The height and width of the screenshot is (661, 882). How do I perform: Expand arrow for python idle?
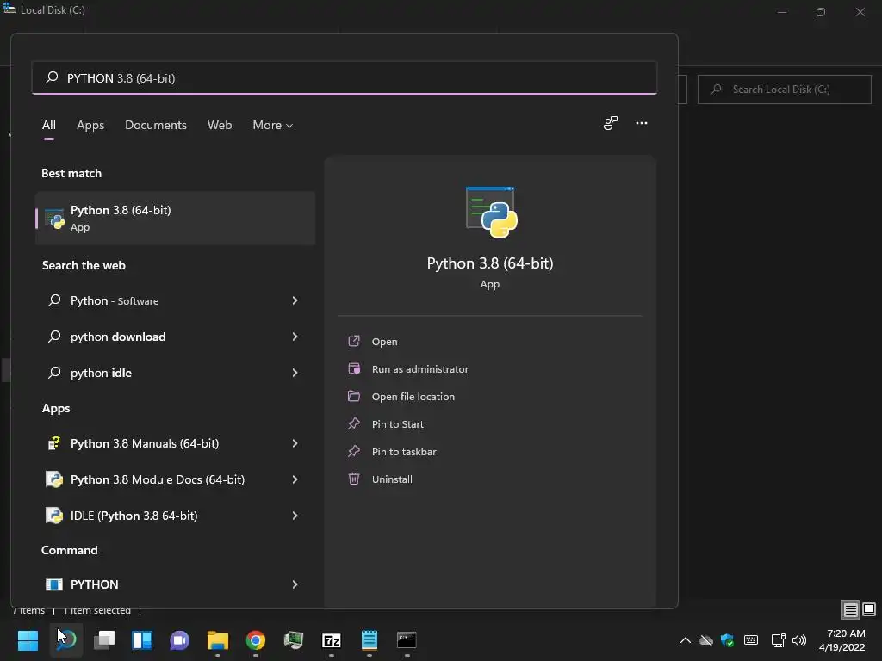295,373
